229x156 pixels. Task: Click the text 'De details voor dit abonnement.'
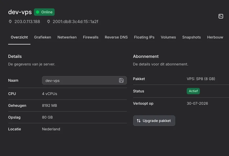pos(160,64)
